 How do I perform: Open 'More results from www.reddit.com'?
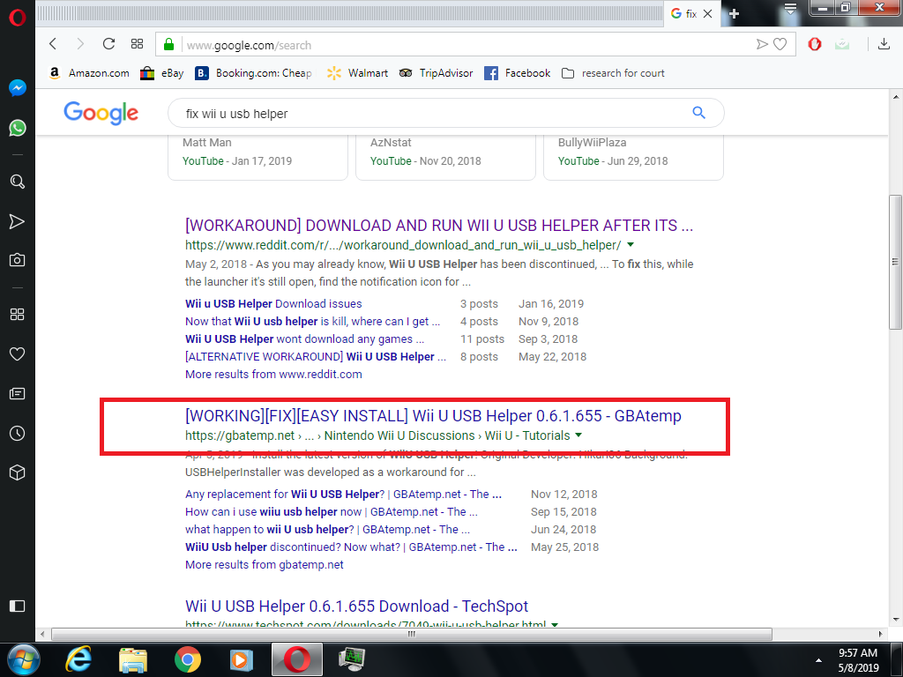pyautogui.click(x=273, y=374)
